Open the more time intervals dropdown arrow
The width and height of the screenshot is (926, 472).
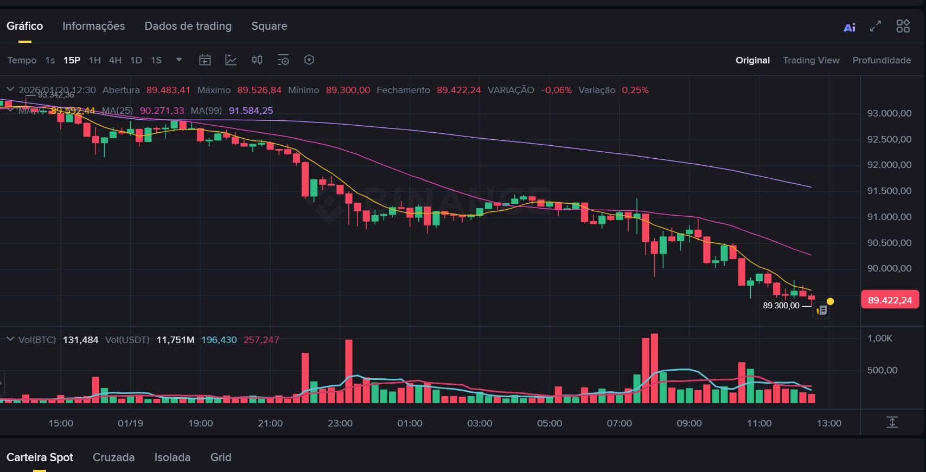point(179,60)
